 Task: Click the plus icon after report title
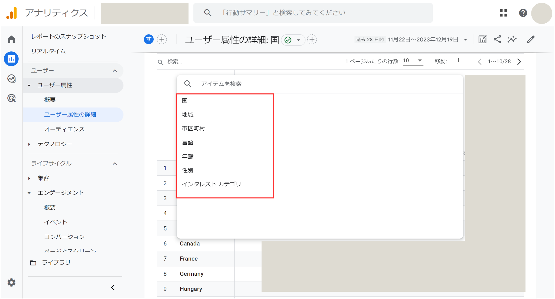pos(312,40)
